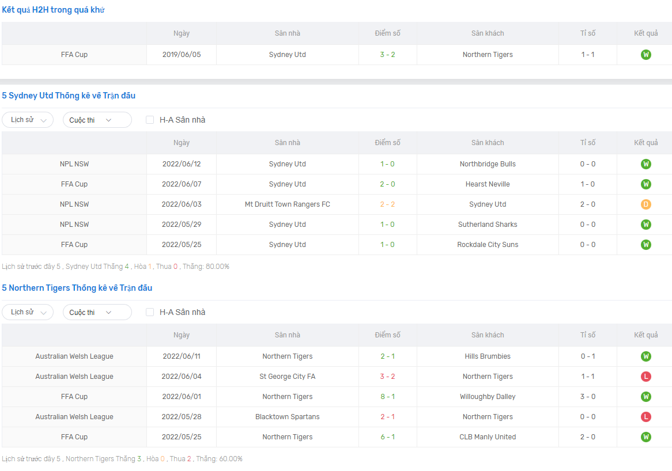
Task: Click the orange D badge for the Mt Druitt match
Action: [x=645, y=204]
